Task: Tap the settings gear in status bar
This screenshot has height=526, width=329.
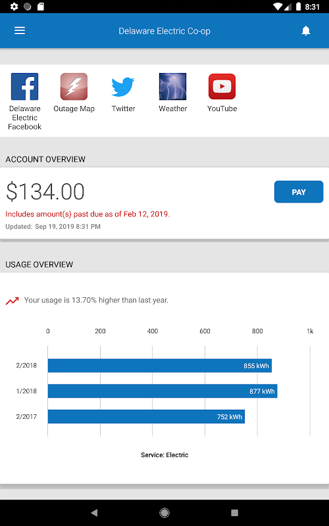Action: [x=14, y=7]
